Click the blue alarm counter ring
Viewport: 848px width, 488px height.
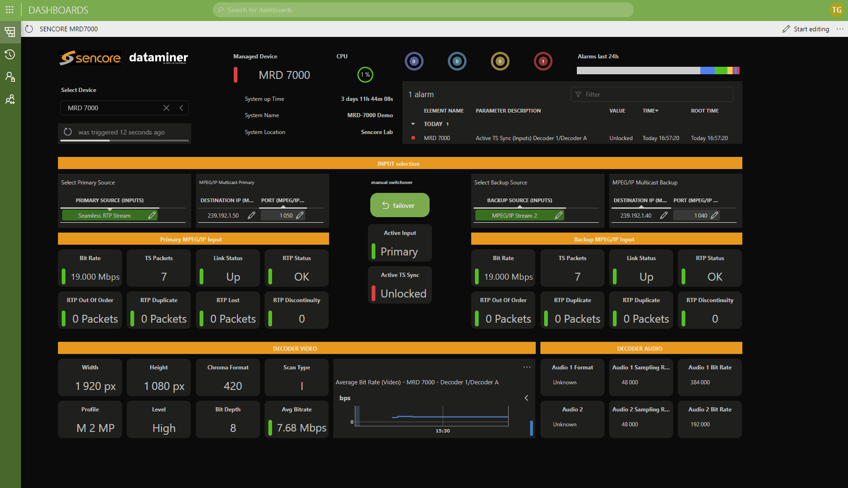(x=414, y=61)
